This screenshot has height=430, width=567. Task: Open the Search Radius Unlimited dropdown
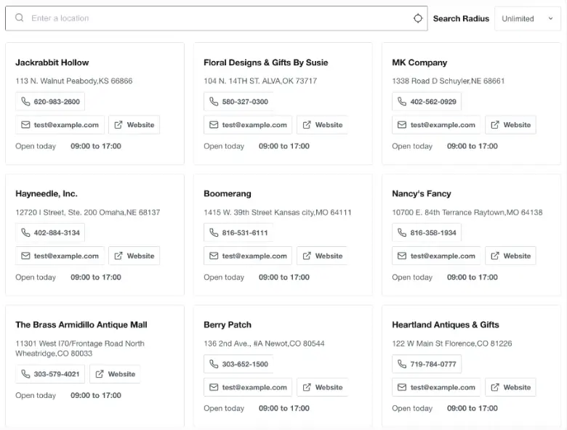[528, 18]
